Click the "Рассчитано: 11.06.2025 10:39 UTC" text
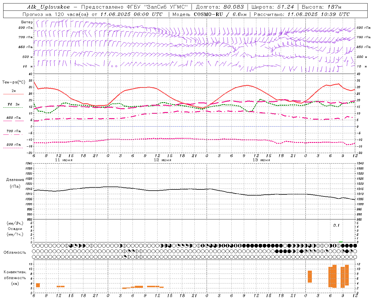Screen dimensions: 372x298 302,14
